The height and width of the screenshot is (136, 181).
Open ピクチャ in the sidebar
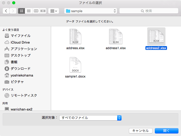tap(17, 82)
